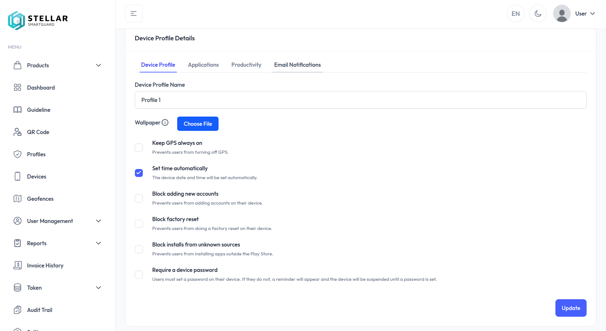The image size is (606, 331).
Task: Click the Wallpaper info icon
Action: pyautogui.click(x=165, y=123)
